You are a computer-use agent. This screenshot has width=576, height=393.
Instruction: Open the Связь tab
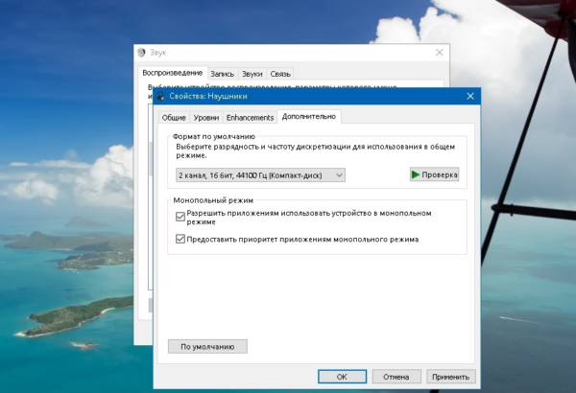point(280,74)
